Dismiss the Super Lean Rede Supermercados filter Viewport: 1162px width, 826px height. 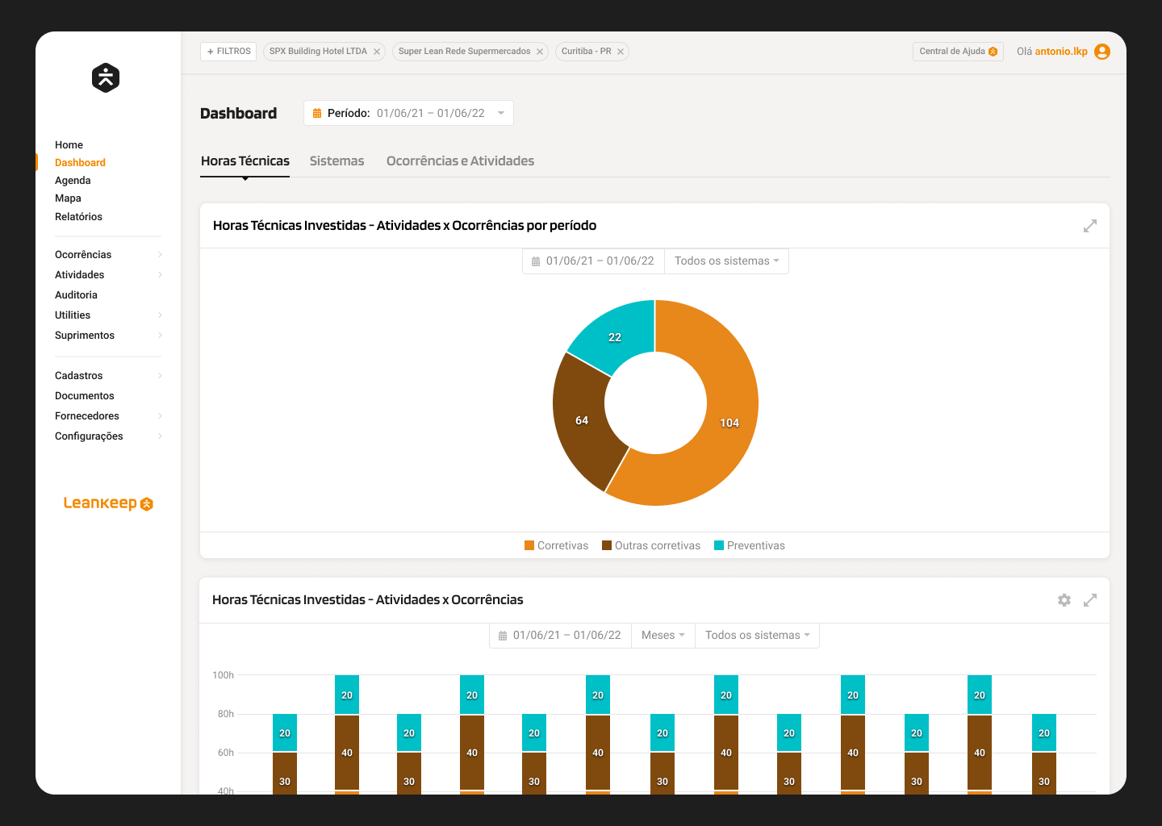pyautogui.click(x=539, y=51)
